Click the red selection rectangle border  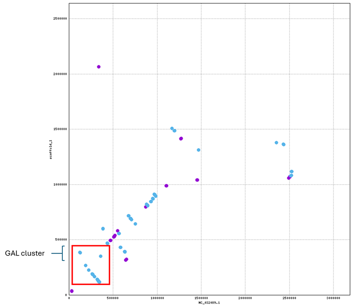72,264
